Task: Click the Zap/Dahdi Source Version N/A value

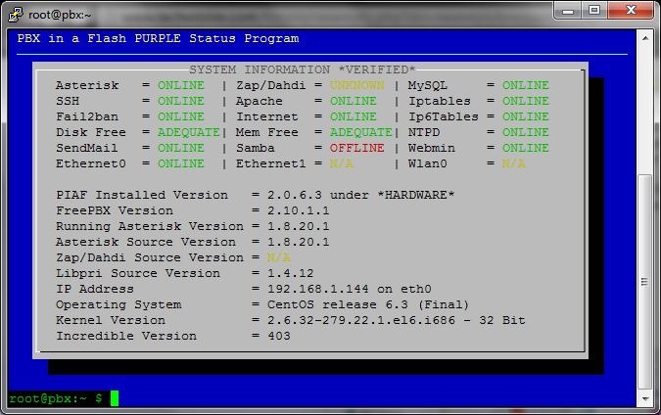Action: [279, 257]
